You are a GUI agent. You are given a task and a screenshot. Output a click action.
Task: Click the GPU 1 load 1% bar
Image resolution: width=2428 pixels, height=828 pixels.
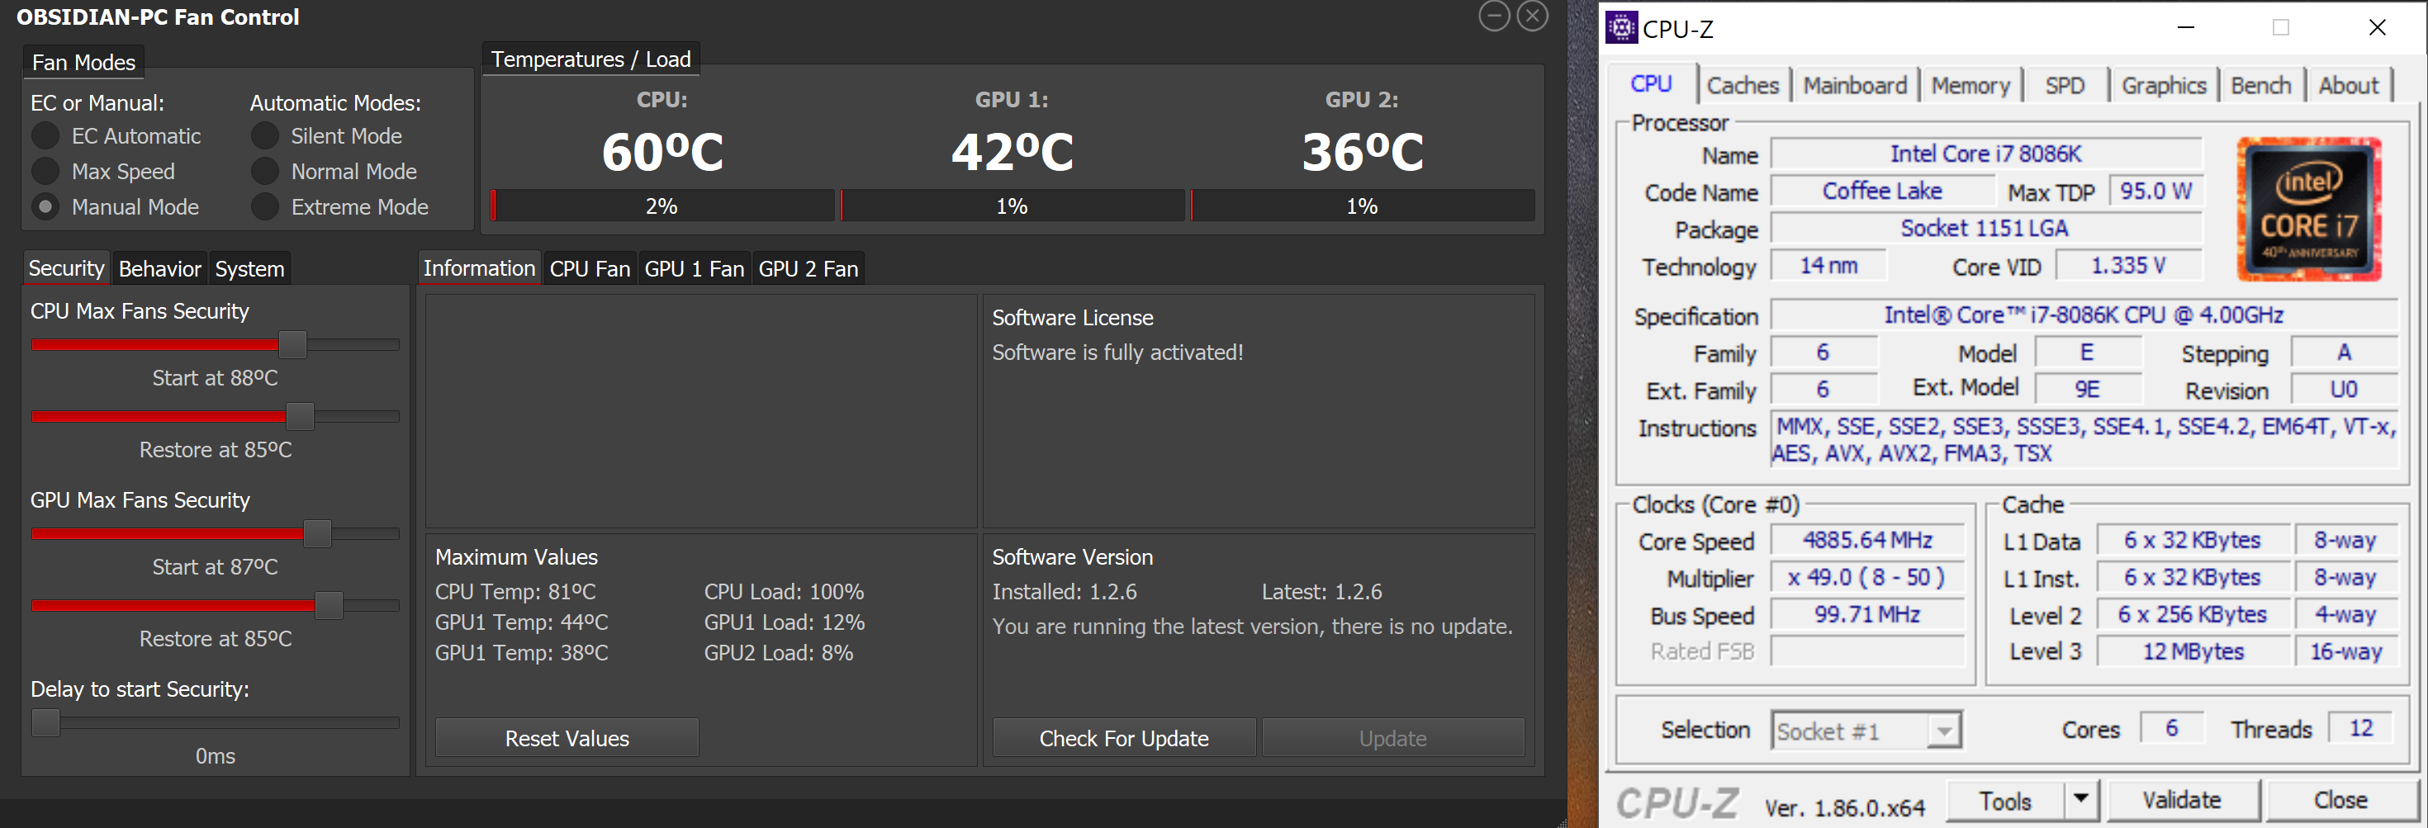click(x=1012, y=206)
